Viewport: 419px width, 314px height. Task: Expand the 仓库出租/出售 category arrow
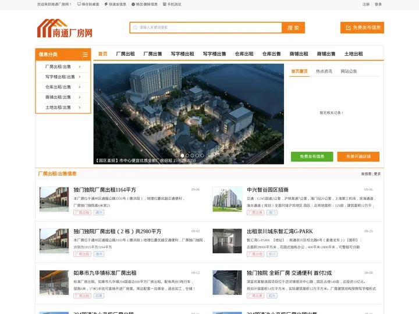[x=79, y=87]
